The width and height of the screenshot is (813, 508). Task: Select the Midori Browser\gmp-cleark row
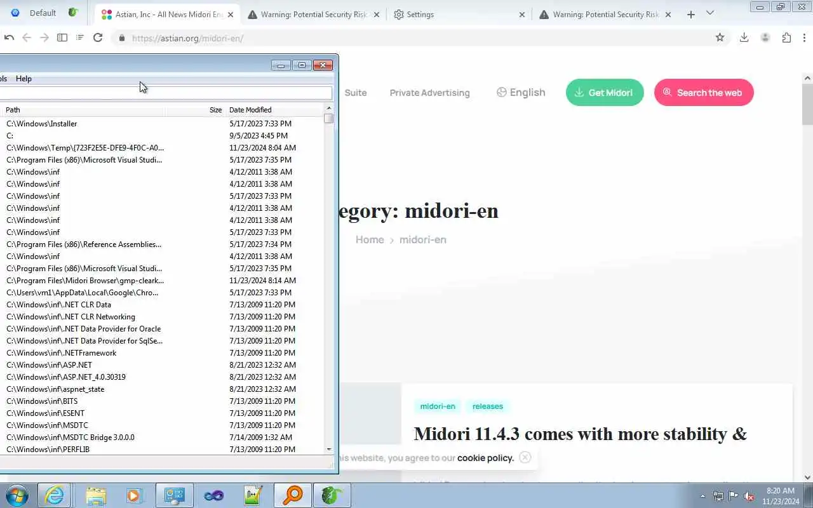(162, 281)
